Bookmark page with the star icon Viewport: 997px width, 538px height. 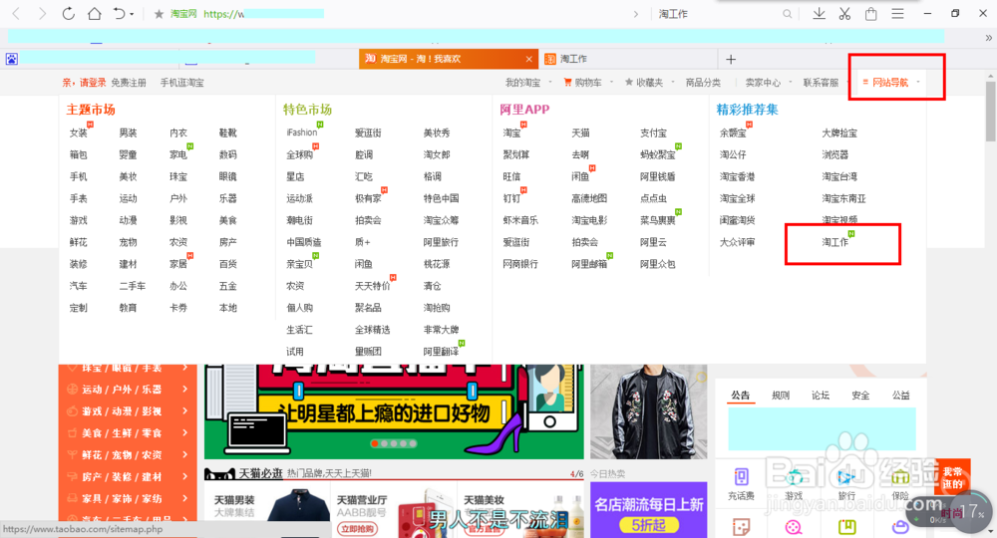159,14
